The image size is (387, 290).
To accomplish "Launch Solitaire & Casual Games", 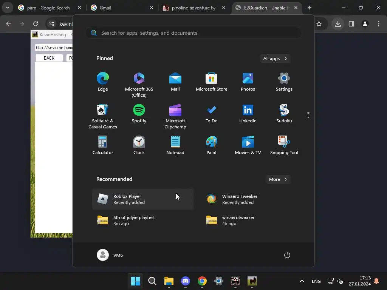I will coord(103,116).
